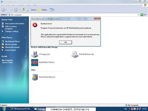148x111 pixels.
Task: Select the DVD-RAM Drive (E:) icon
Action: [x=75, y=54]
